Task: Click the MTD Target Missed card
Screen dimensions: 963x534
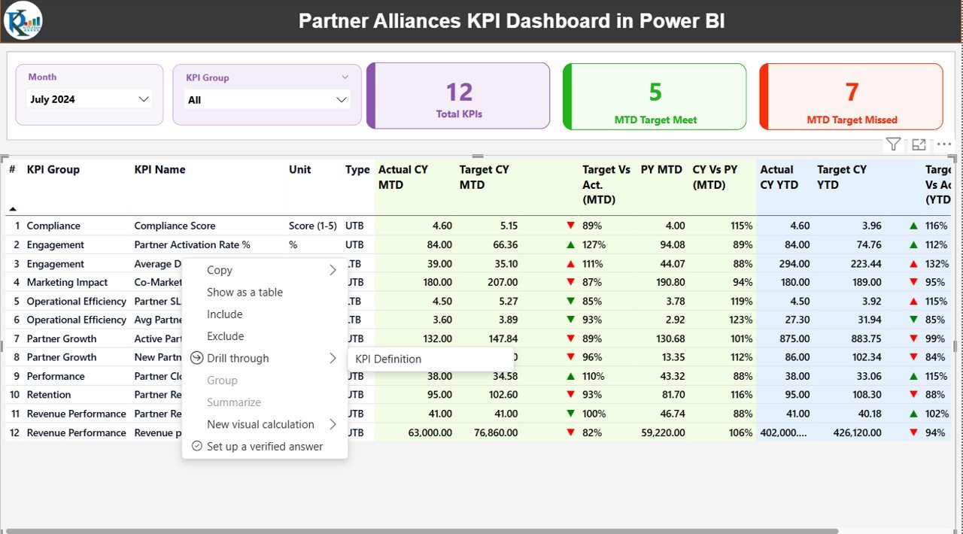Action: coord(851,96)
